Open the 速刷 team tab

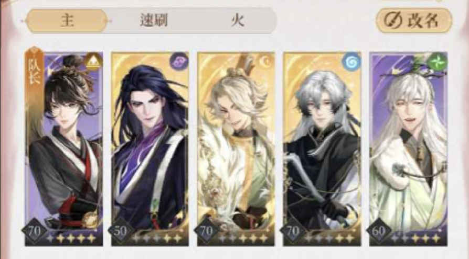point(154,21)
